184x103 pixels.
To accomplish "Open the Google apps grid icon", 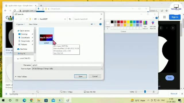I will coord(164,17).
